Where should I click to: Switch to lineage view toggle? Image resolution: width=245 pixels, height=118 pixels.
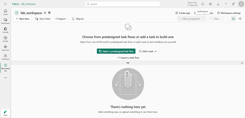coord(240,19)
